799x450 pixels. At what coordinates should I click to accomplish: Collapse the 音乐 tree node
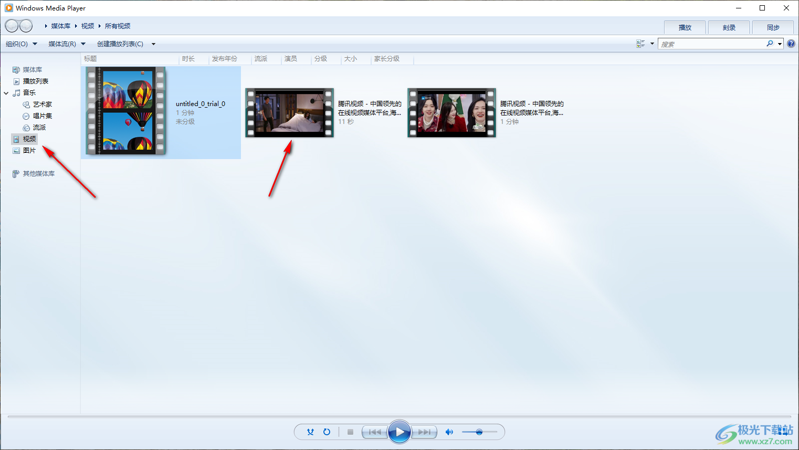(x=6, y=93)
